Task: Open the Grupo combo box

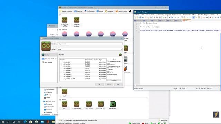Action: 90,49
